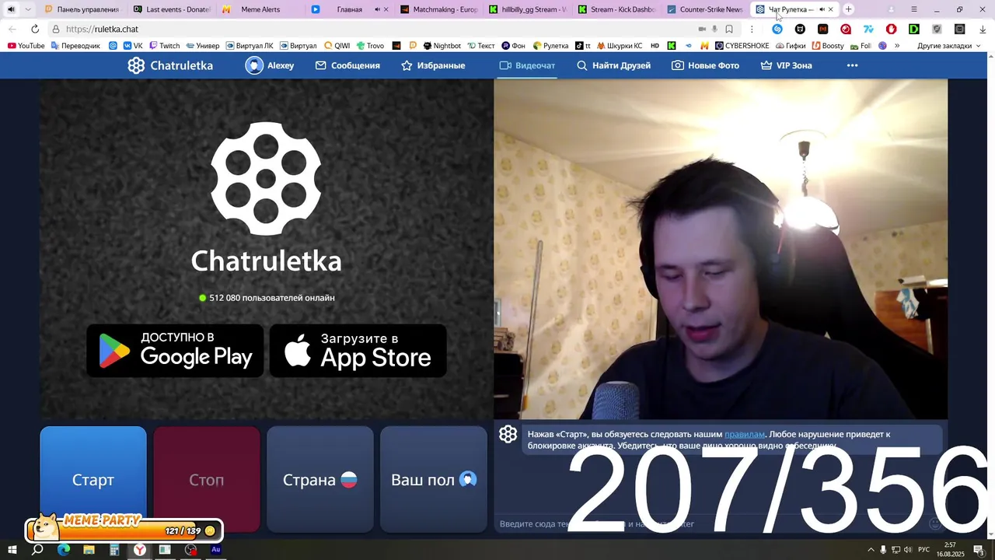The width and height of the screenshot is (995, 560).
Task: Open VIP Зона section
Action: pos(786,65)
